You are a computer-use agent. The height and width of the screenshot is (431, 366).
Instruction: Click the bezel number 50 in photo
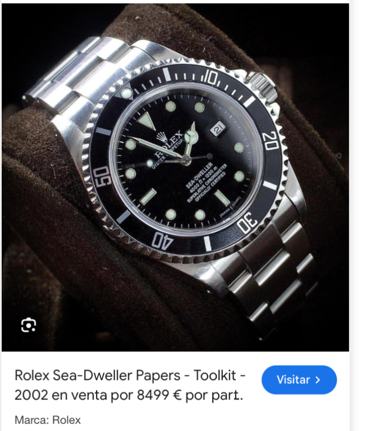coord(102,176)
